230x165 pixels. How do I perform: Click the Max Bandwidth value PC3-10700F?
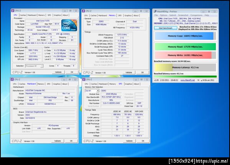(111, 97)
